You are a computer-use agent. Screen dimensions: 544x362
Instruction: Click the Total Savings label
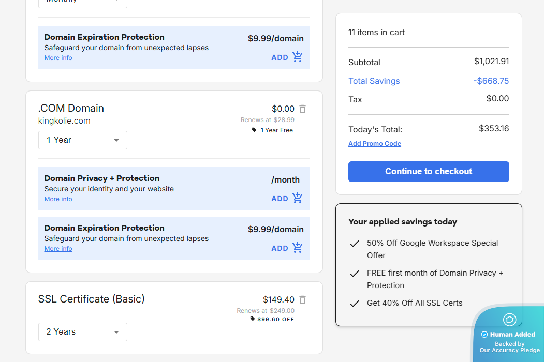pyautogui.click(x=374, y=81)
